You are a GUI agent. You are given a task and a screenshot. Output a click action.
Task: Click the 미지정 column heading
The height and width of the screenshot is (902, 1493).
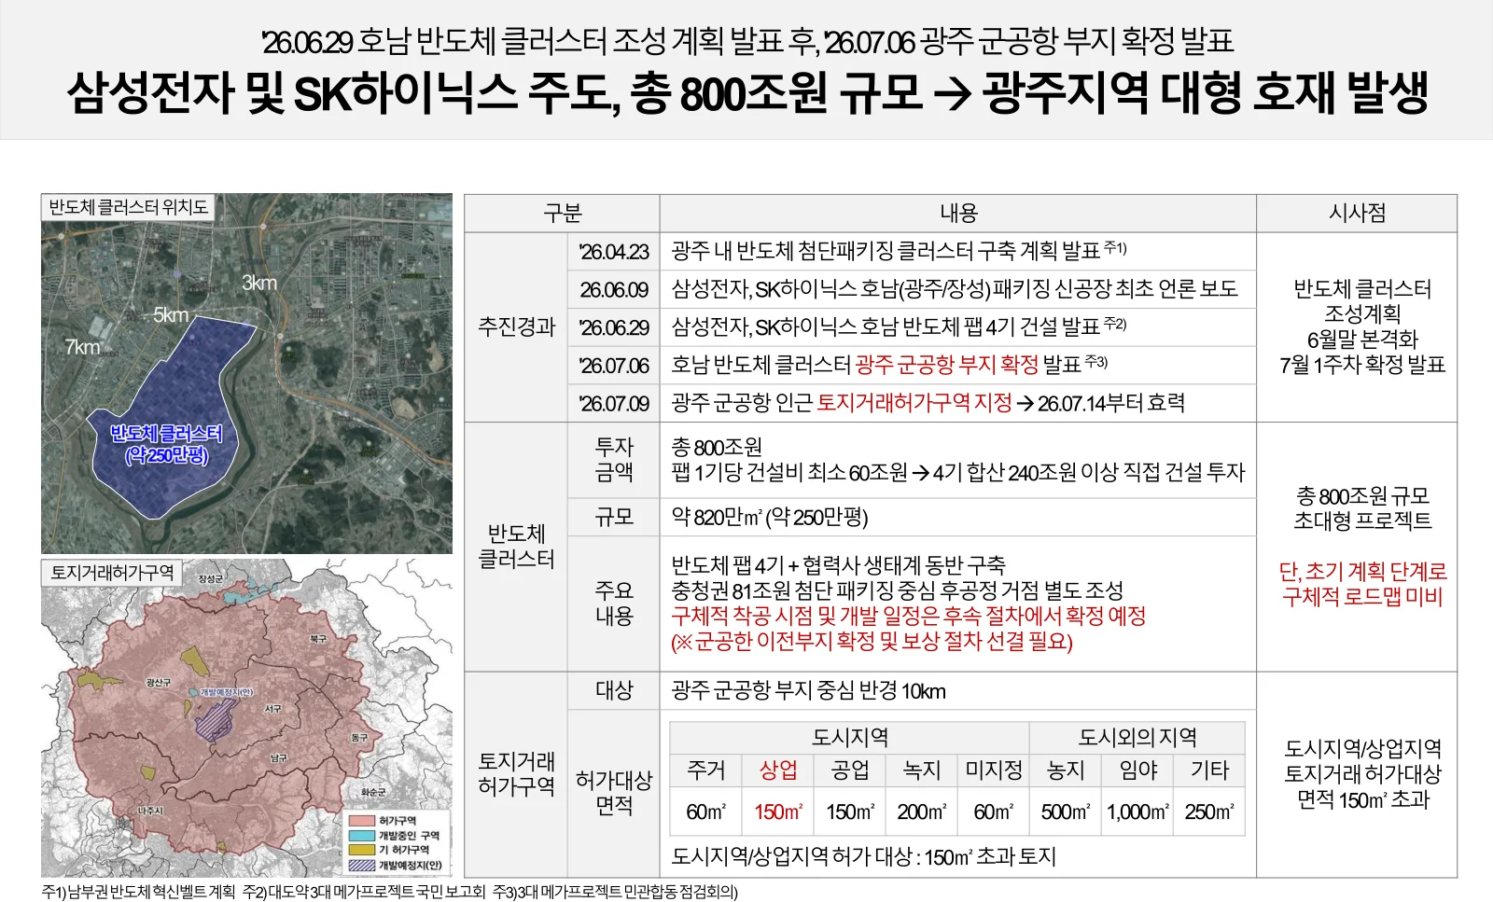point(994,770)
